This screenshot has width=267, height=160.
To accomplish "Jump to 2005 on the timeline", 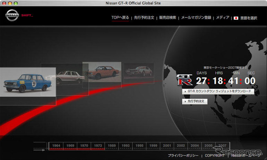I will click(209, 146).
